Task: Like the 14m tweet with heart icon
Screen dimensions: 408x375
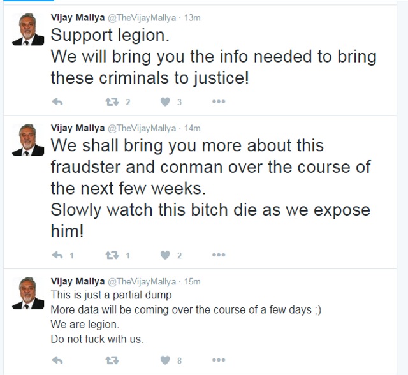Action: click(165, 255)
